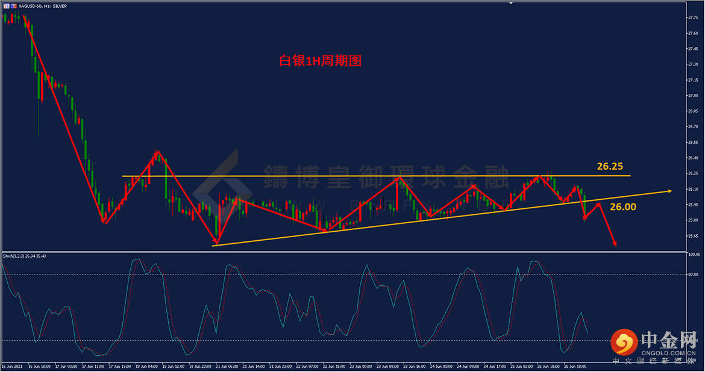Click the 100.00 stochastic scale label
This screenshot has width=705, height=372.
coord(694,255)
